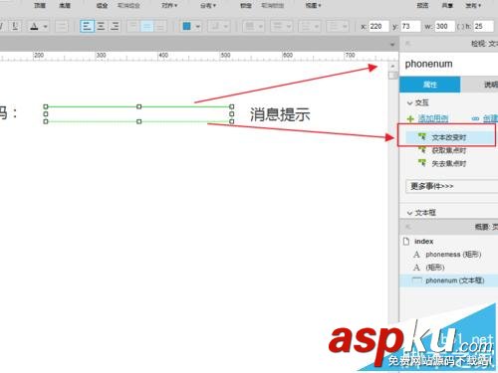This screenshot has width=498, height=373.
Task: Align text center horizontally
Action: 101,26
